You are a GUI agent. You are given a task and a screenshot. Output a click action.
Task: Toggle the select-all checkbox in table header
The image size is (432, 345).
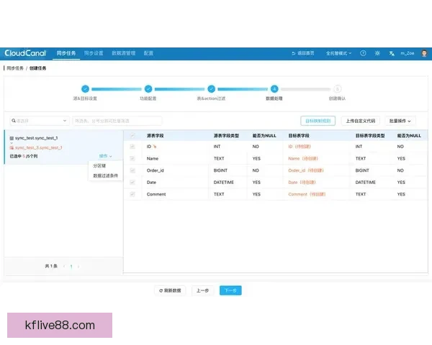(132, 135)
